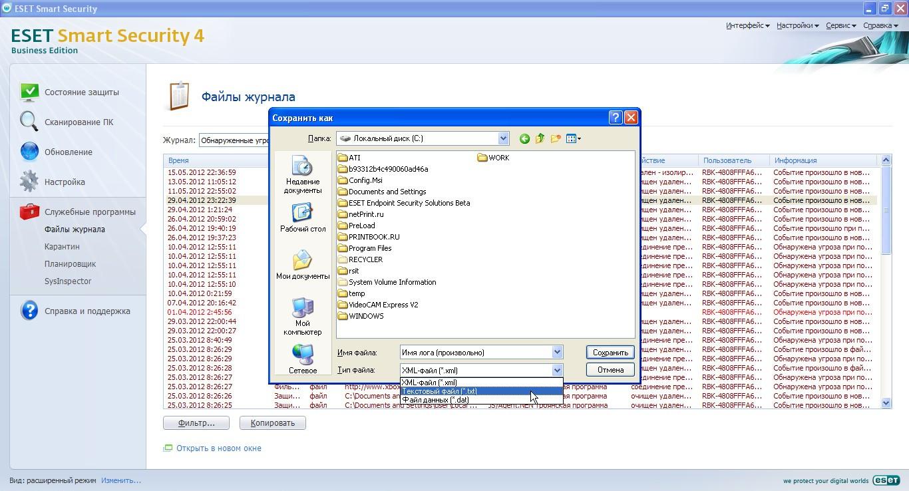This screenshot has width=909, height=491.
Task: Click the Tools red toolbox icon
Action: (x=29, y=212)
